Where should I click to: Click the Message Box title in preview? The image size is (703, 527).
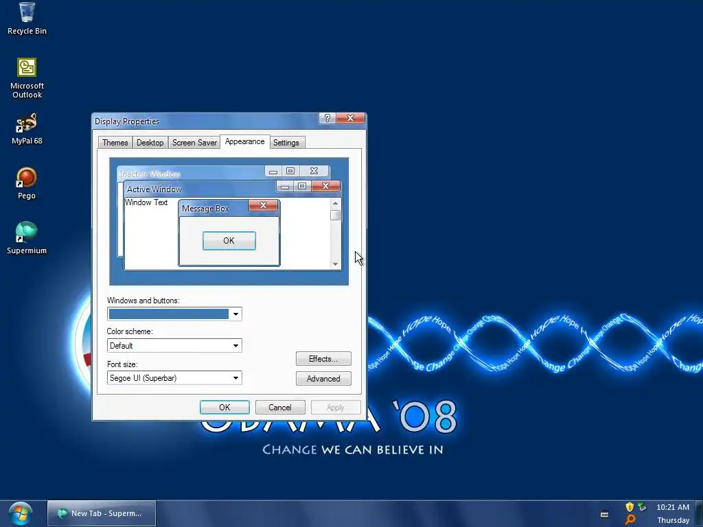[205, 209]
